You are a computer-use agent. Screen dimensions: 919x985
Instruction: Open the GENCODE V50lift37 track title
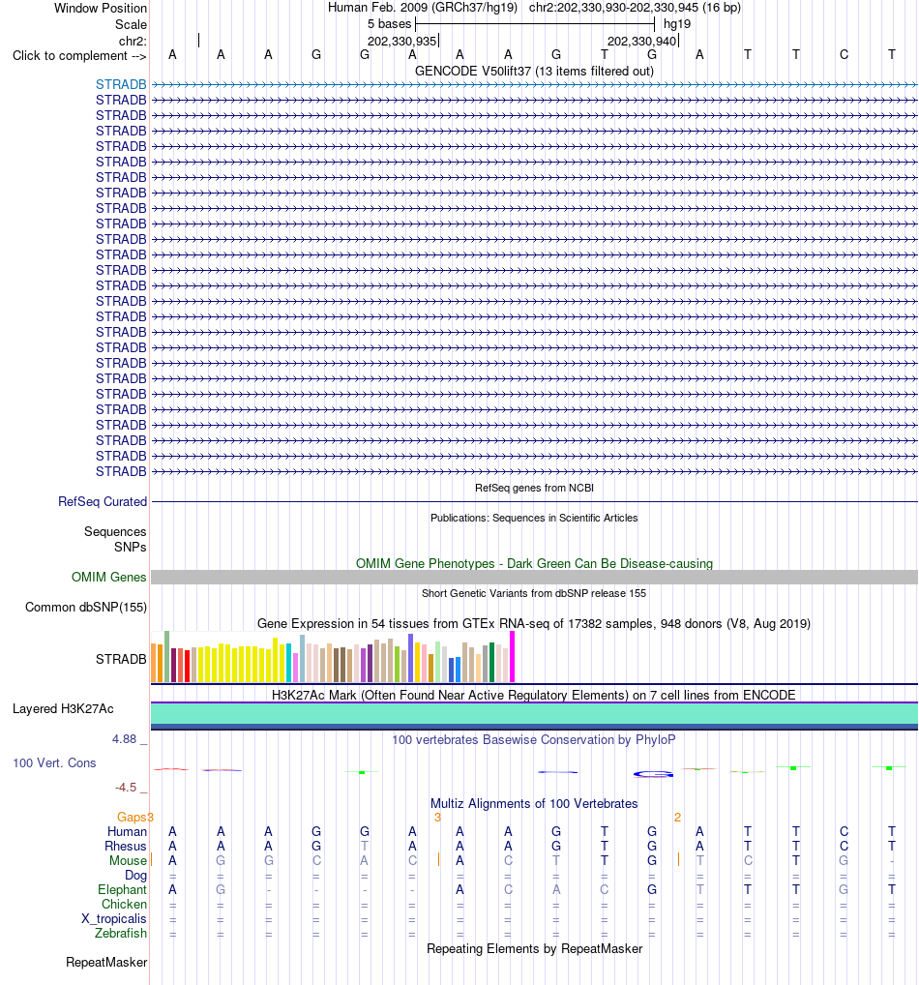click(x=534, y=71)
